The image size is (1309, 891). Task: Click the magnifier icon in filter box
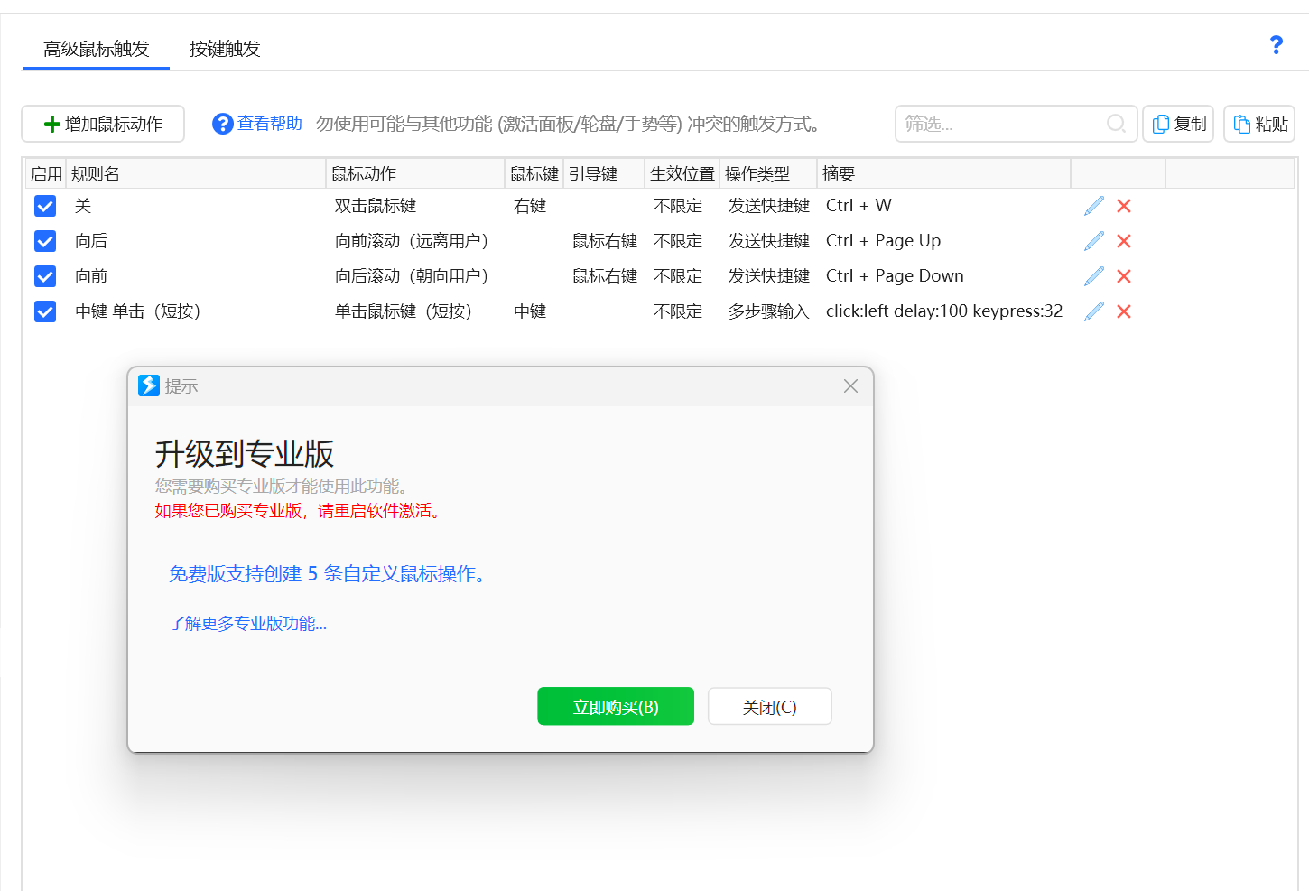[1116, 124]
